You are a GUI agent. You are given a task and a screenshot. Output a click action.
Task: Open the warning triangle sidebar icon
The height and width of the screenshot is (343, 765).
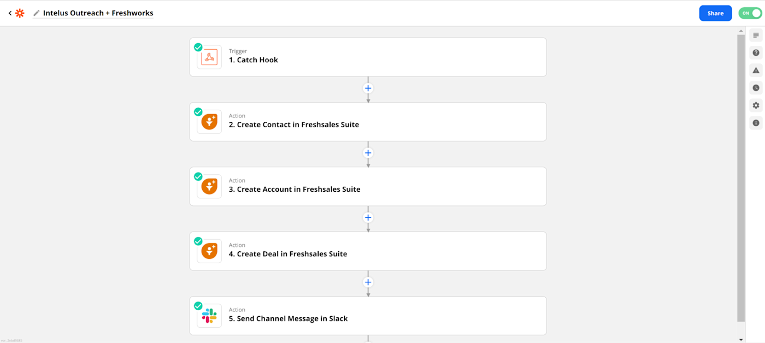(x=756, y=70)
